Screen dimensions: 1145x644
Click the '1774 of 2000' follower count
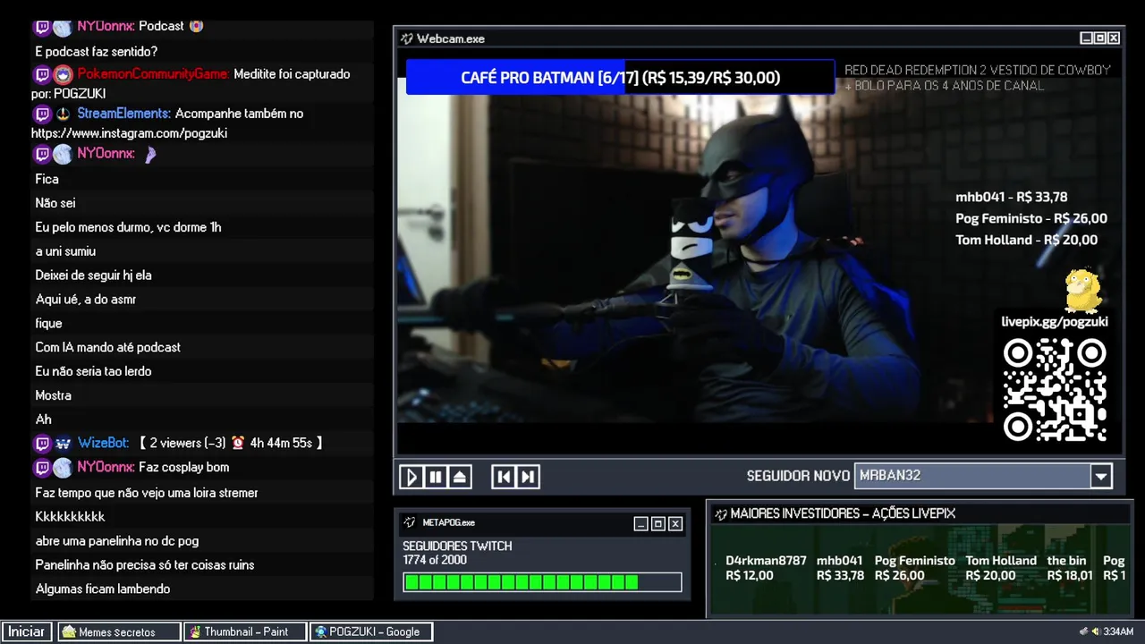pos(435,560)
